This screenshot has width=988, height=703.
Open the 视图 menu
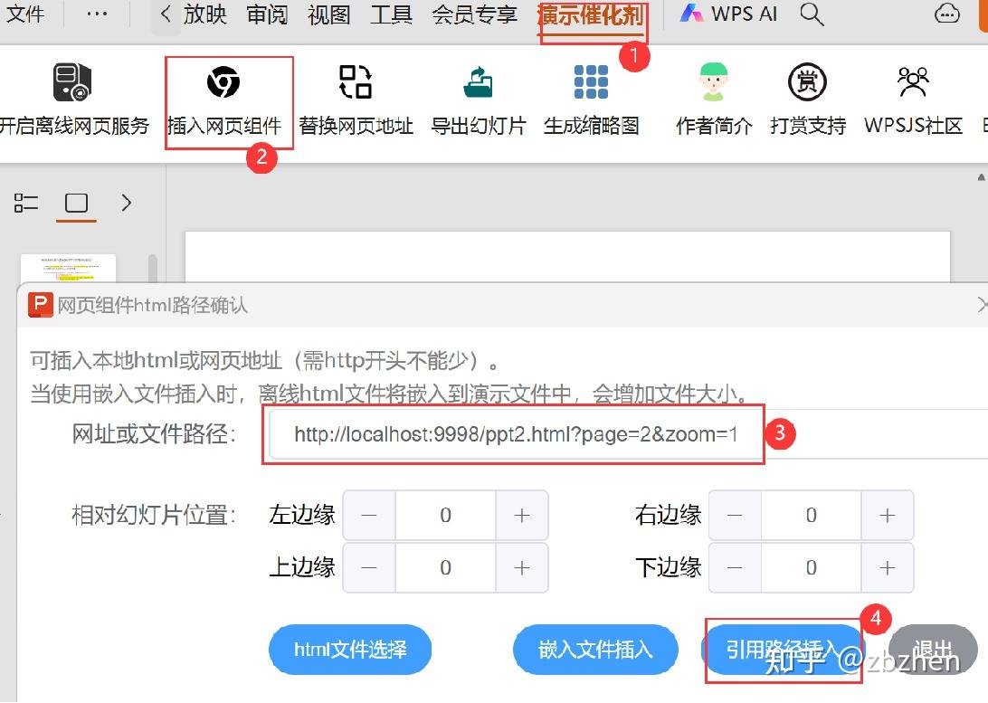328,14
